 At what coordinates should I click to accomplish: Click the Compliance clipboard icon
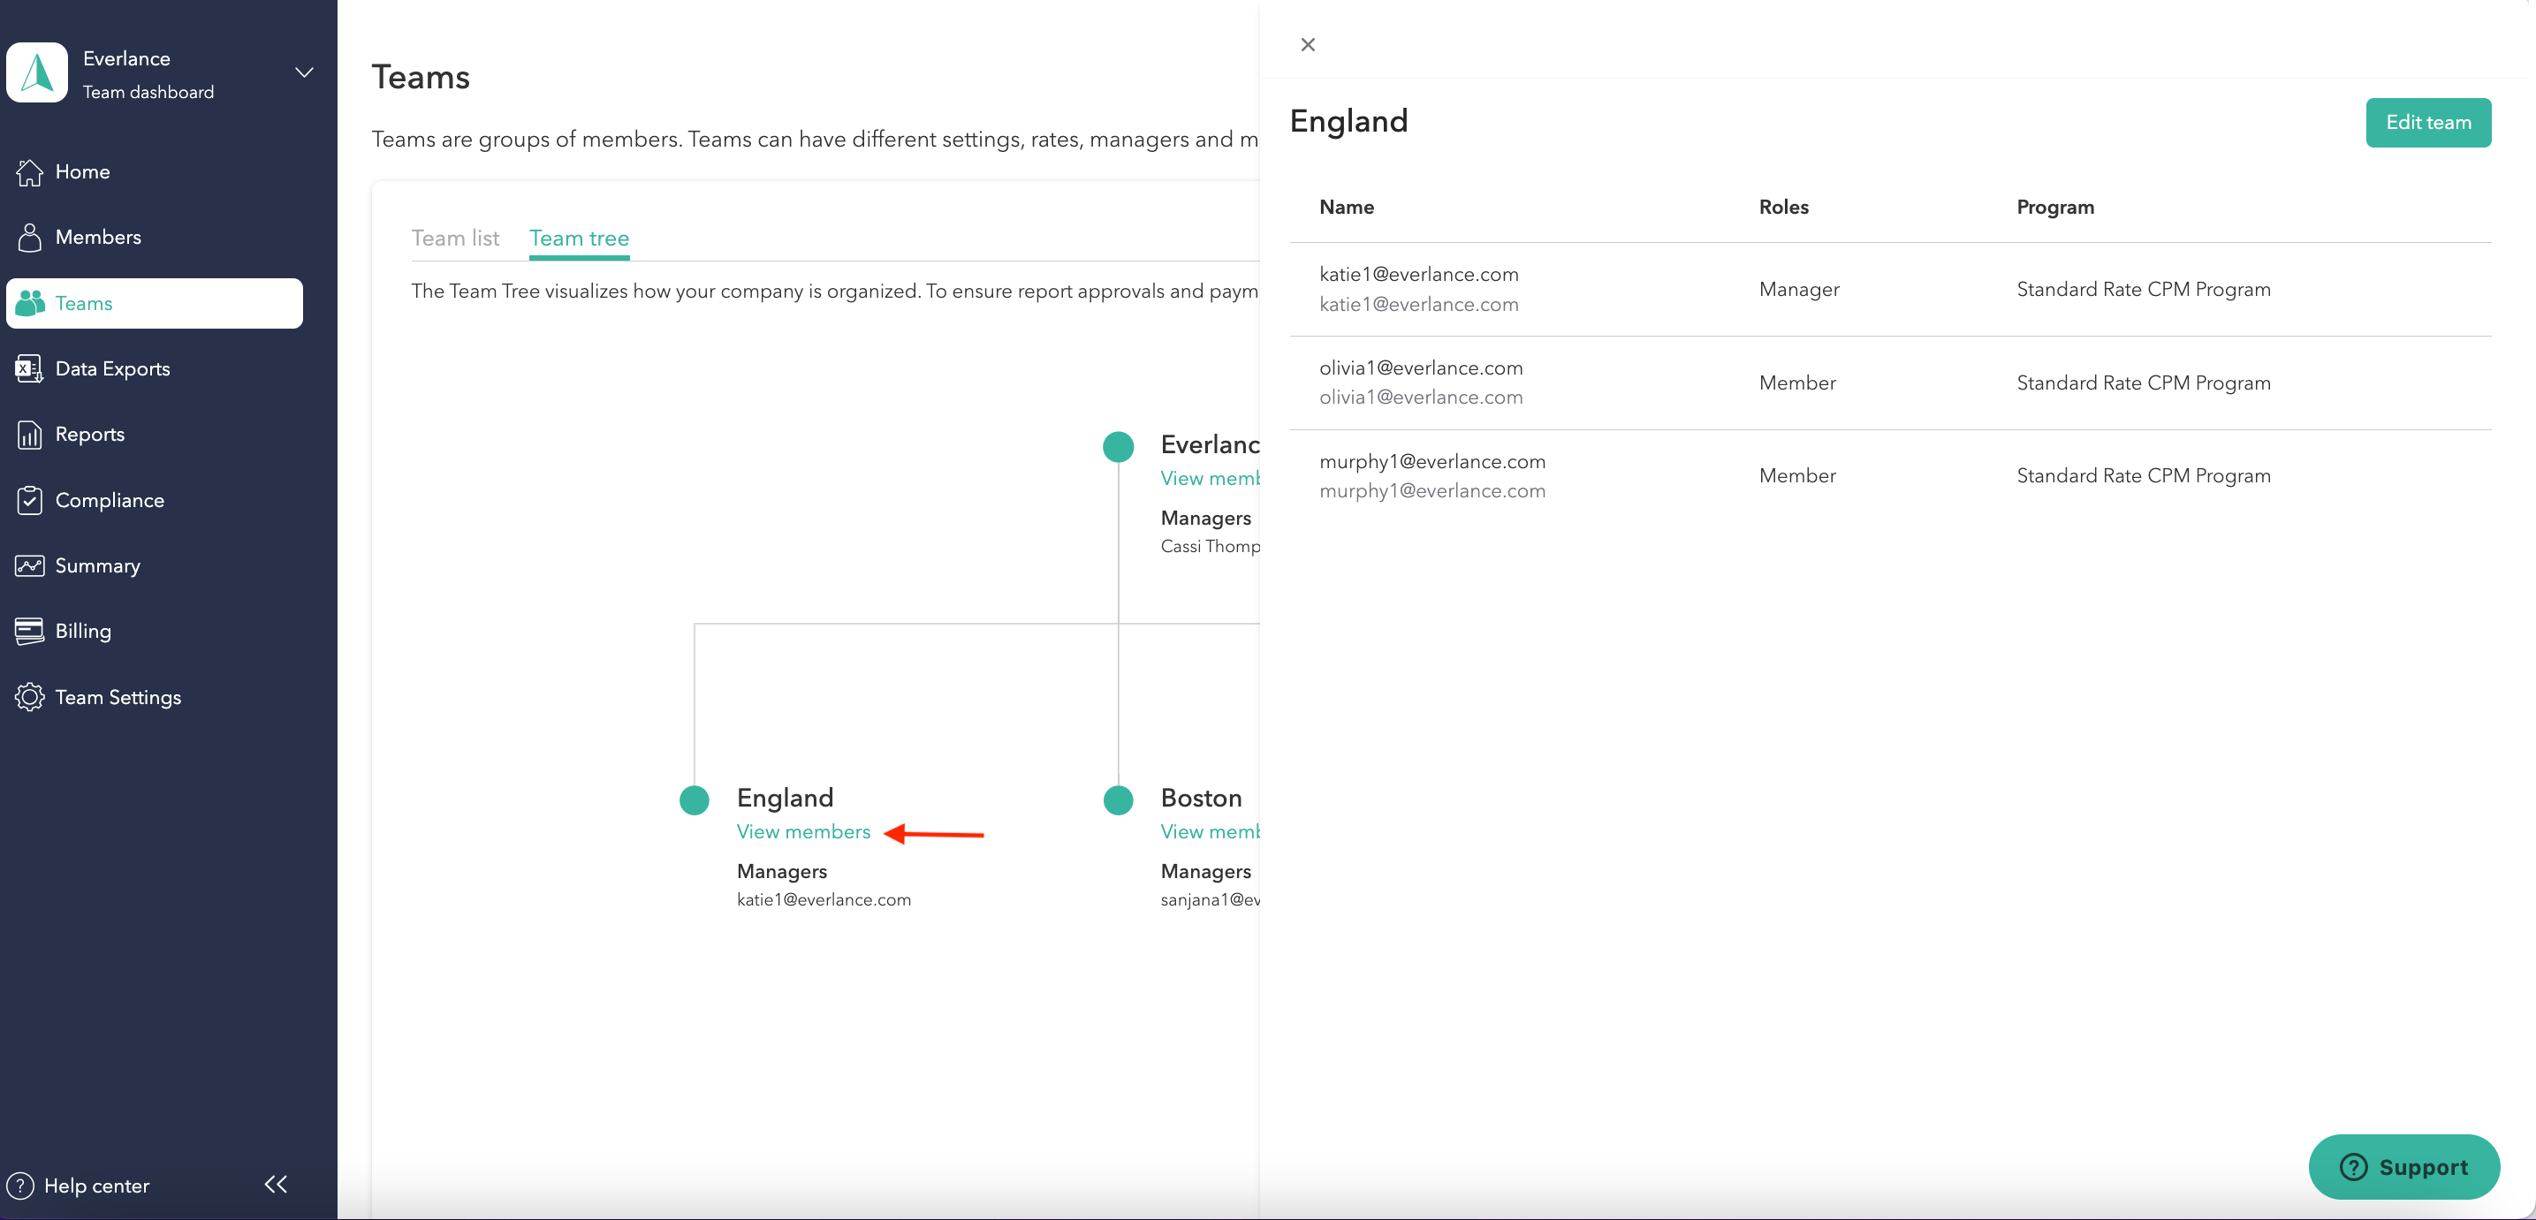pyautogui.click(x=29, y=500)
